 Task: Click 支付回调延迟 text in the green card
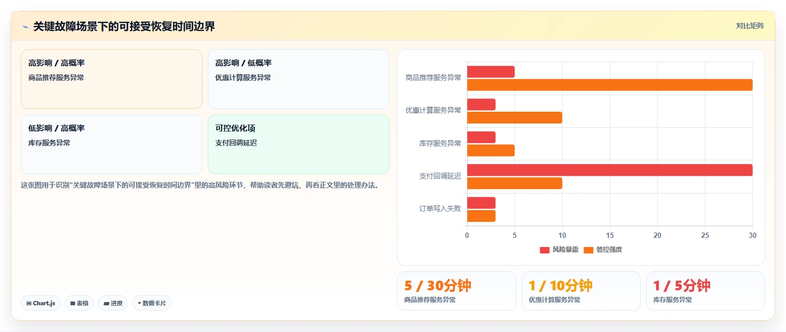point(236,143)
